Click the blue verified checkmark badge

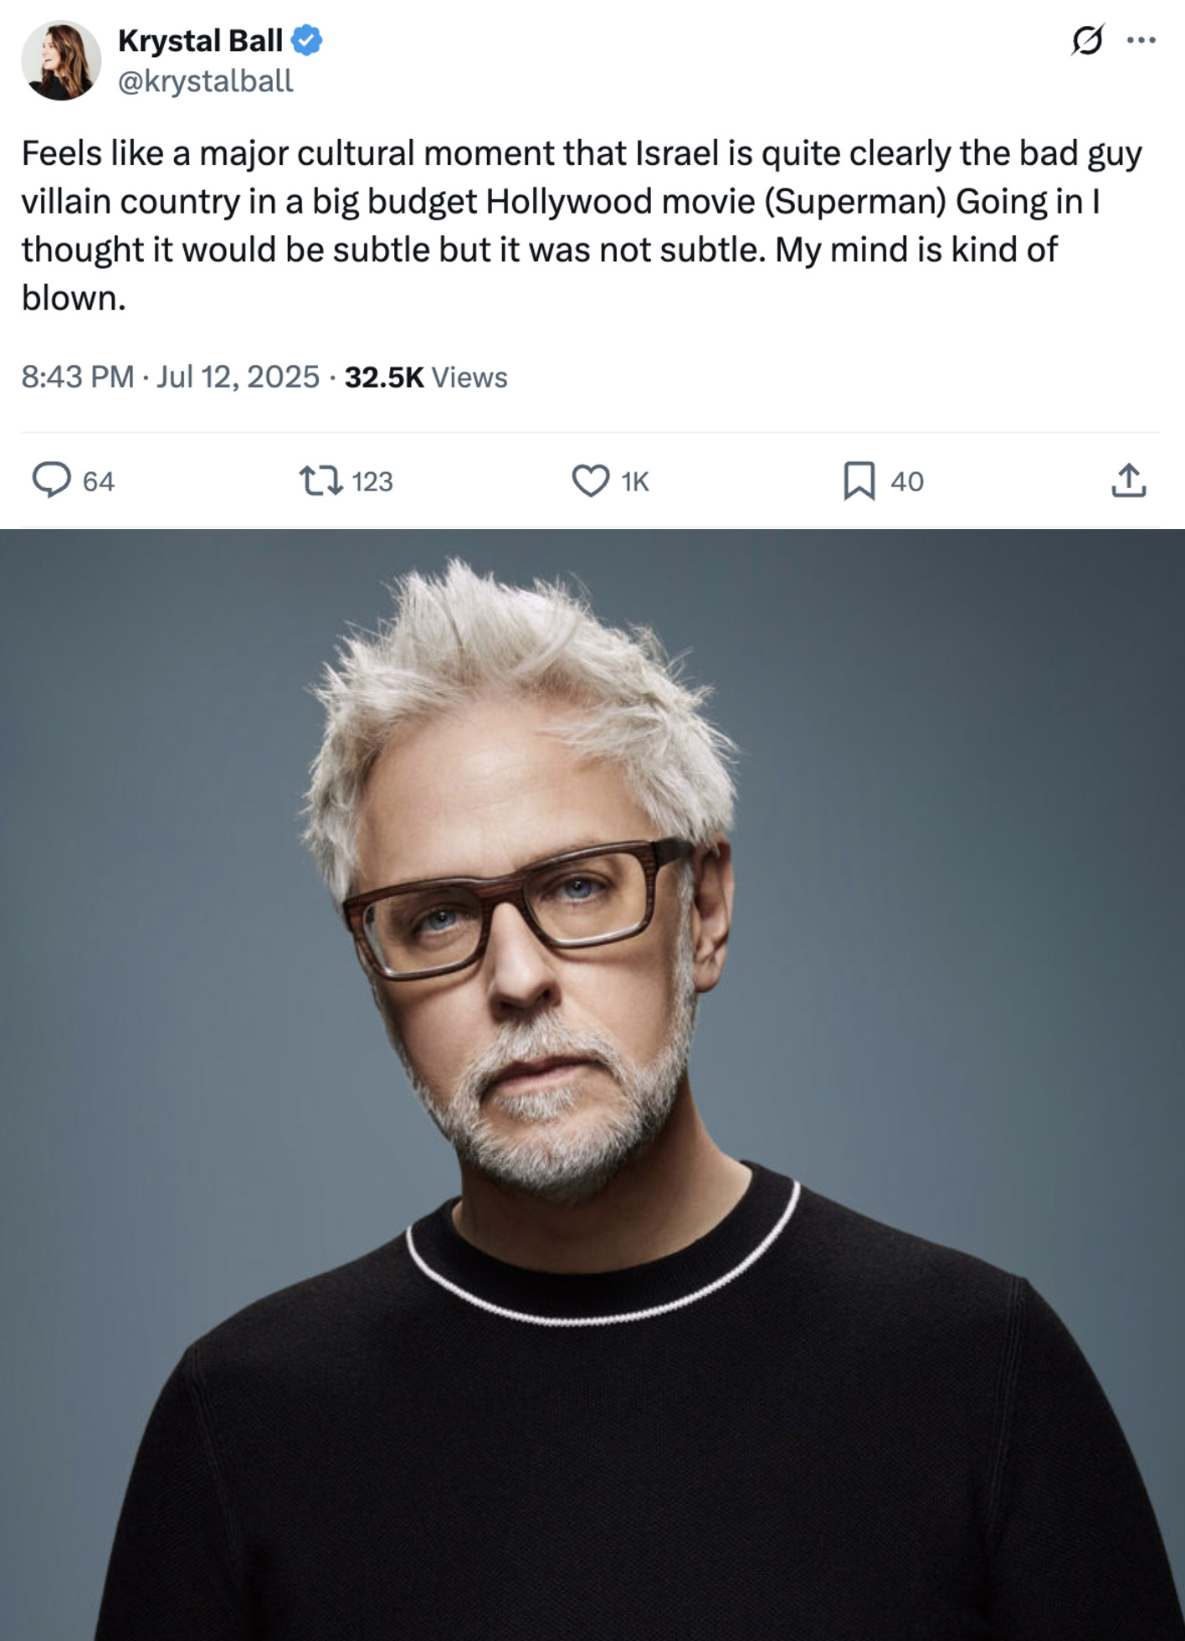(307, 40)
